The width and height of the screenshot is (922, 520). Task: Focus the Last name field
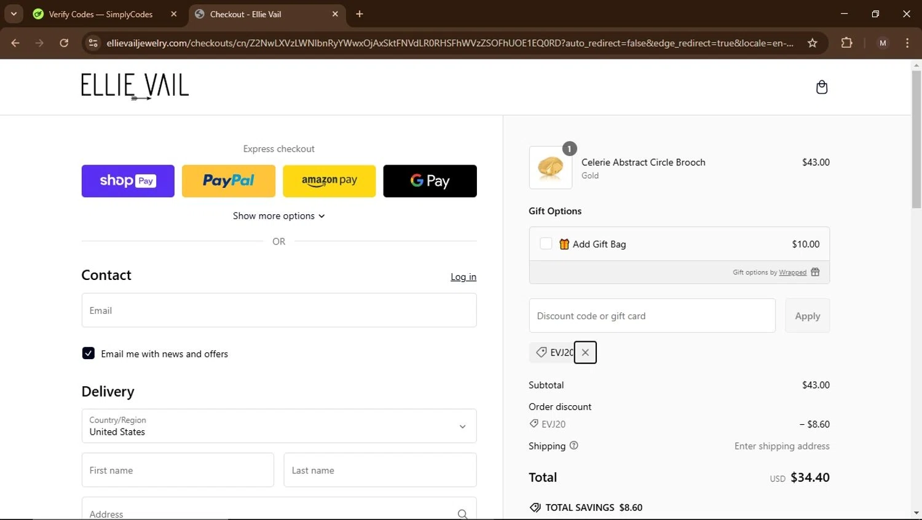[380, 470]
